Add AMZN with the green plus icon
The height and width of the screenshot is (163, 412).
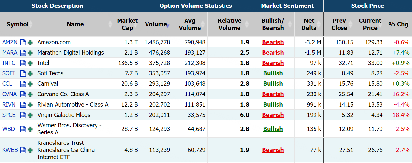coord(30,42)
